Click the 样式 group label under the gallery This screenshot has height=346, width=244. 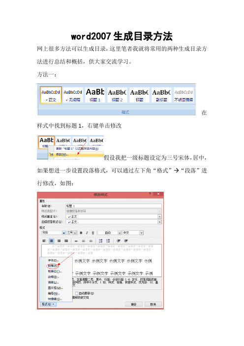(125, 112)
